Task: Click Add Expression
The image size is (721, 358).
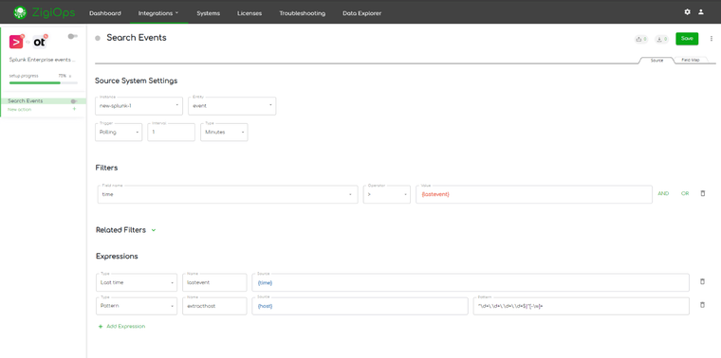Action: pos(121,327)
